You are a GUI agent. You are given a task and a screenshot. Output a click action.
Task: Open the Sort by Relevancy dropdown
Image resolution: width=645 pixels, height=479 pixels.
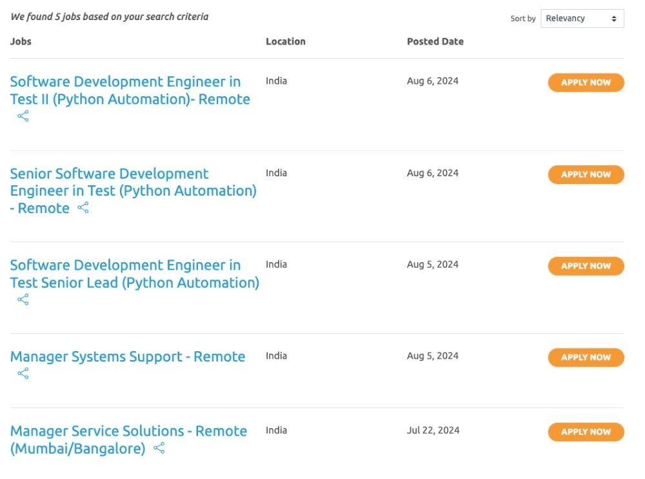pos(582,19)
